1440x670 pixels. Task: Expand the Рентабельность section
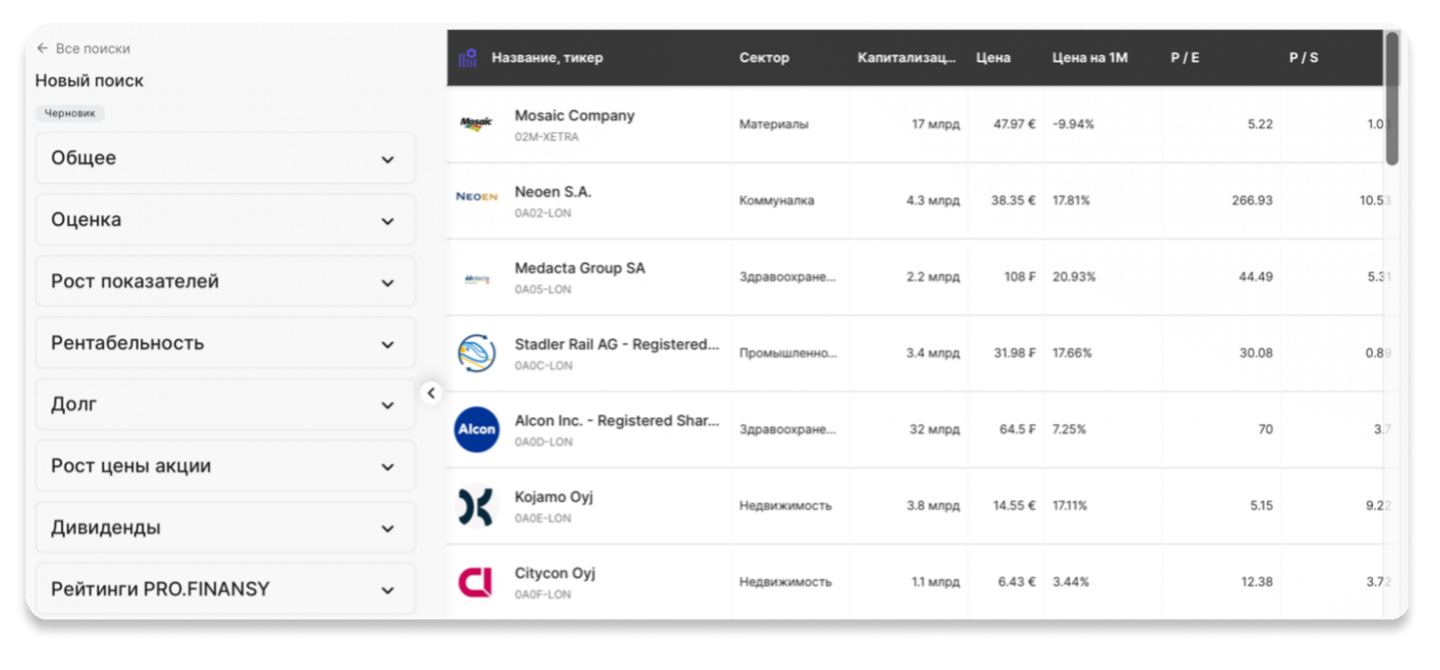coord(226,343)
